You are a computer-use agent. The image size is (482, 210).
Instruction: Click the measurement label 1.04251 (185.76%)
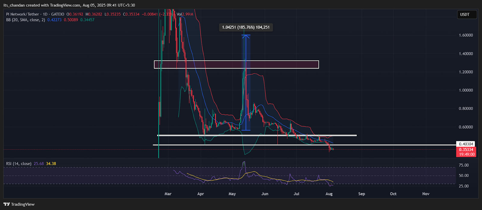246,27
